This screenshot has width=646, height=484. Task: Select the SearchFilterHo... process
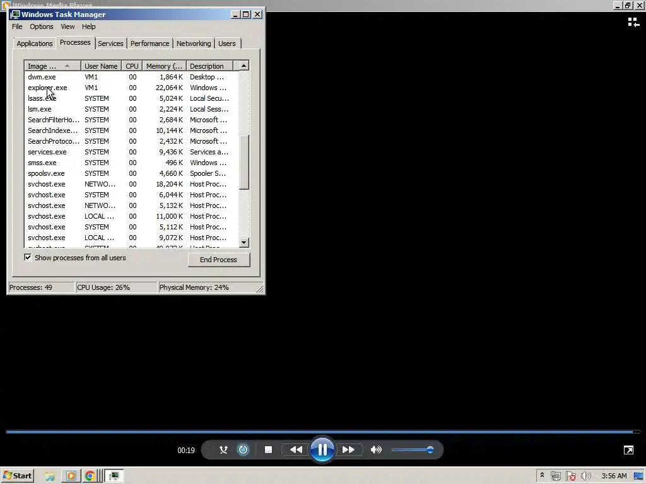pos(131,120)
